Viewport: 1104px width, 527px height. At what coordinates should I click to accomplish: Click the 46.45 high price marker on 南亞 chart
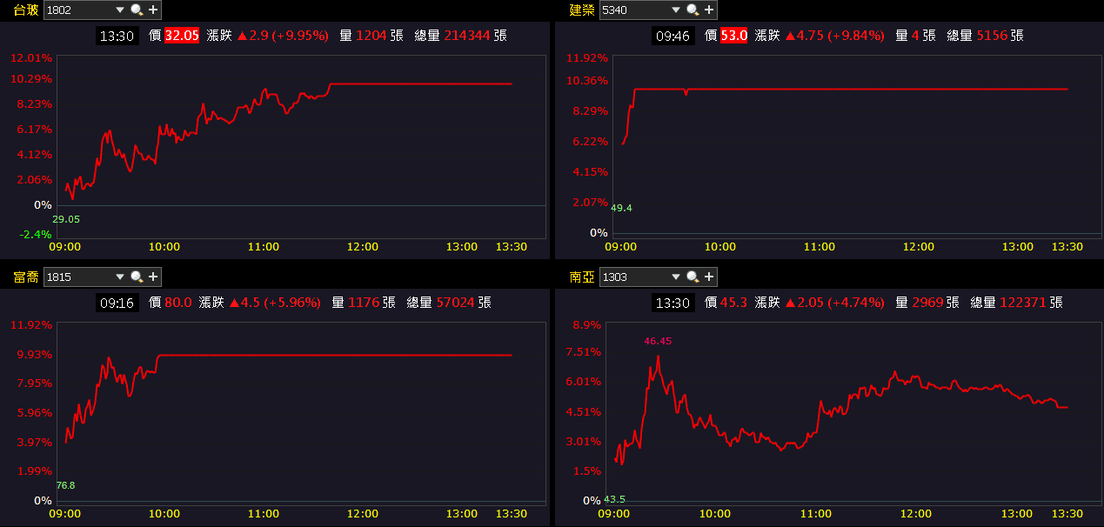658,341
